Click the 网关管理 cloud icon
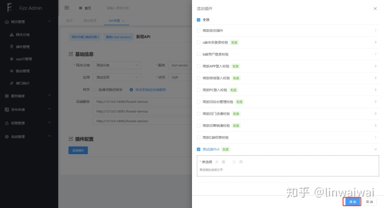This screenshot has width=384, height=208. click(7, 22)
